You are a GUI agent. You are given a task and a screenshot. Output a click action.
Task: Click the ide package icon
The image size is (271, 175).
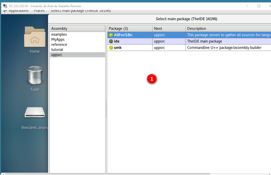(111, 41)
